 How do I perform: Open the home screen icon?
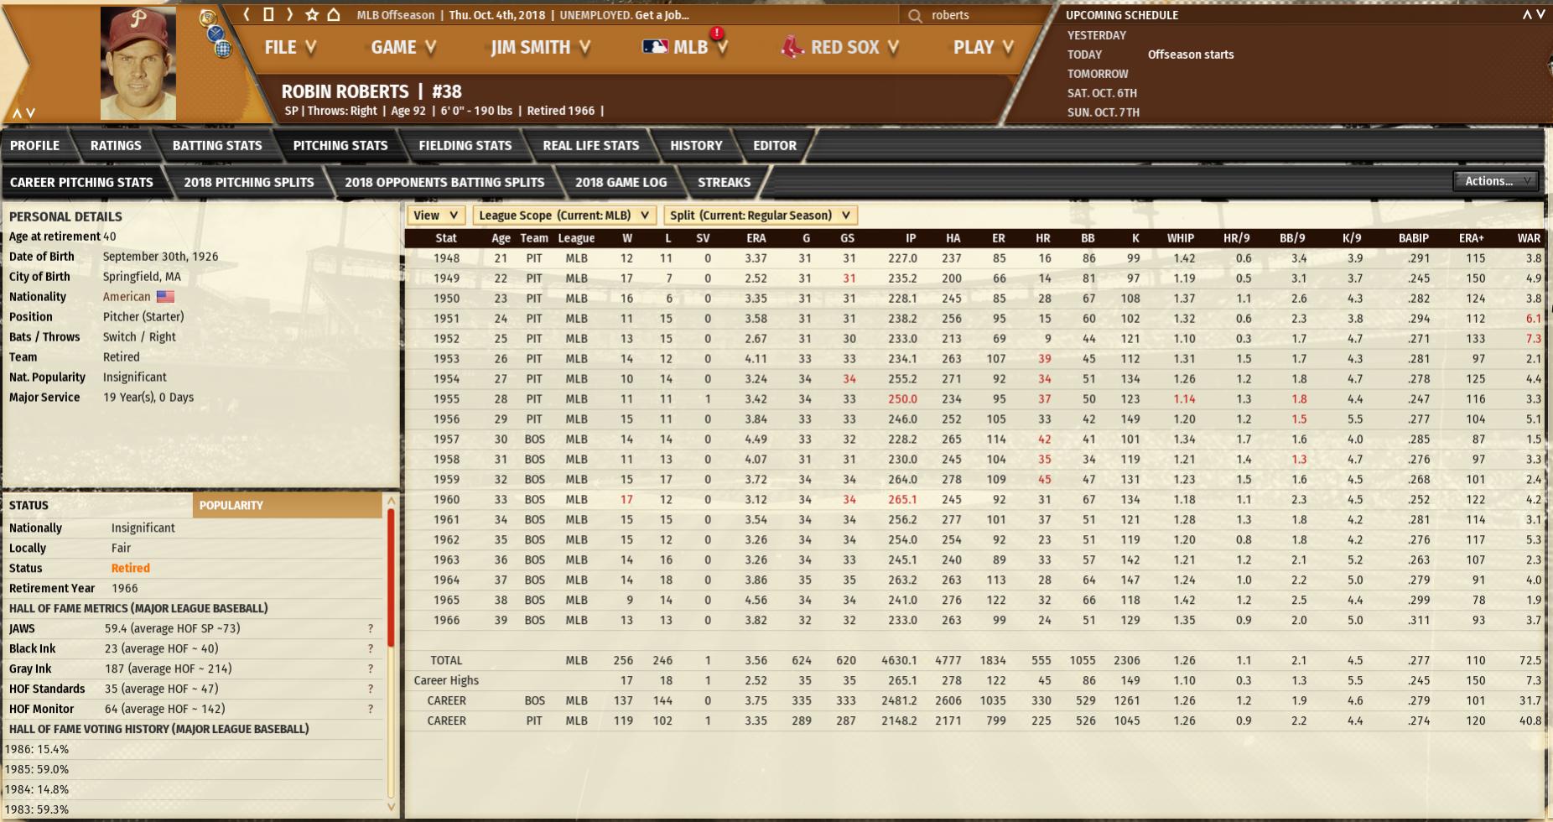[334, 14]
